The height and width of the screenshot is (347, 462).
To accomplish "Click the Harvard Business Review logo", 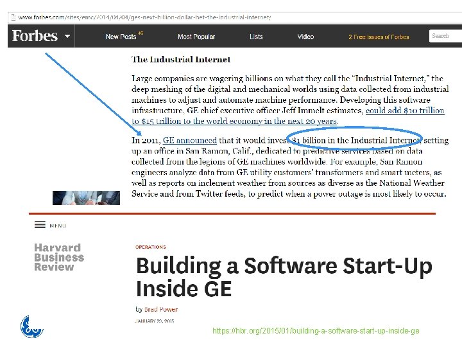I will 59,257.
